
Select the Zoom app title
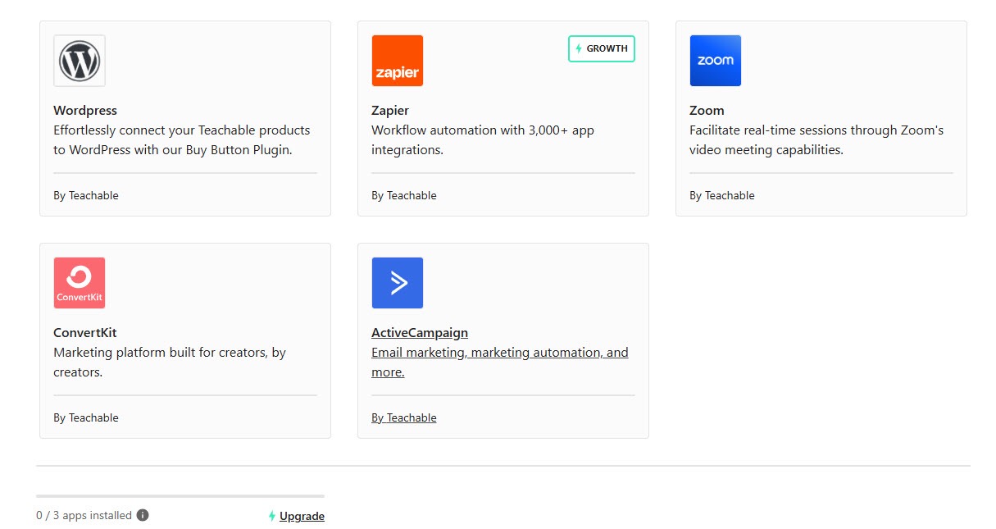(707, 110)
